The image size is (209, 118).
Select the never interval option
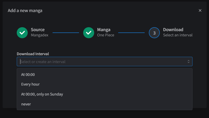tap(105, 104)
